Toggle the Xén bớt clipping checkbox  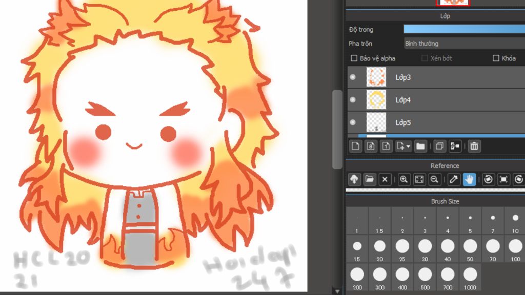(425, 58)
